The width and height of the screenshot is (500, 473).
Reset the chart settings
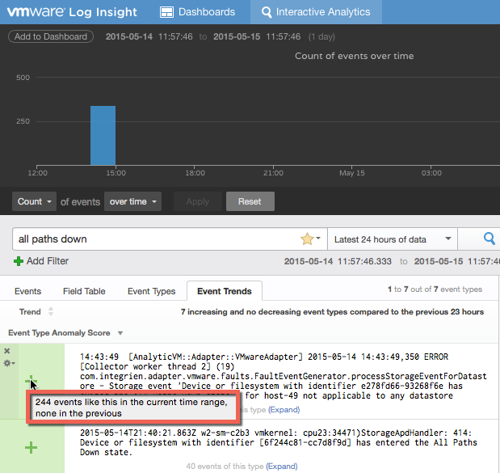coord(250,201)
